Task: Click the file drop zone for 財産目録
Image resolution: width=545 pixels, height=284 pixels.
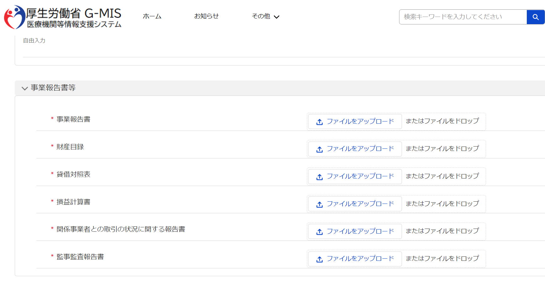Action: pos(443,149)
